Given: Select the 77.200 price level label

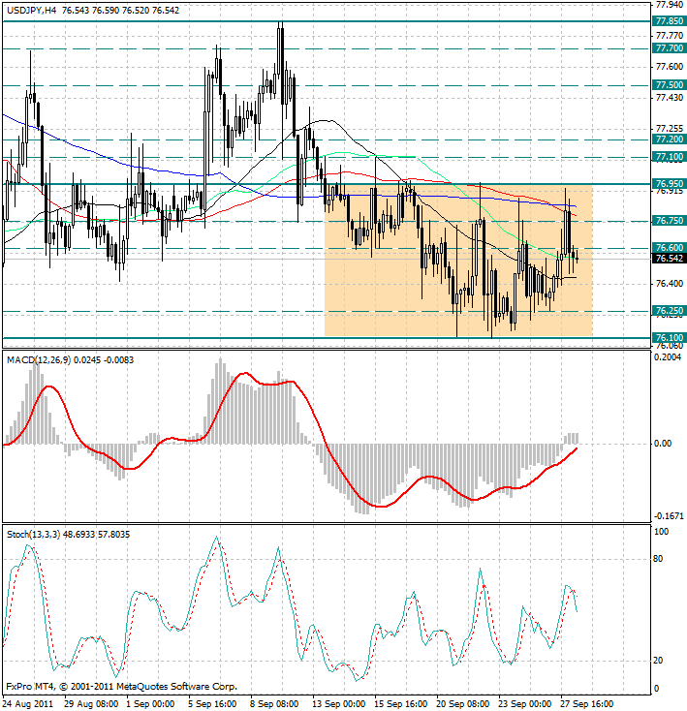Looking at the screenshot, I should 670,139.
